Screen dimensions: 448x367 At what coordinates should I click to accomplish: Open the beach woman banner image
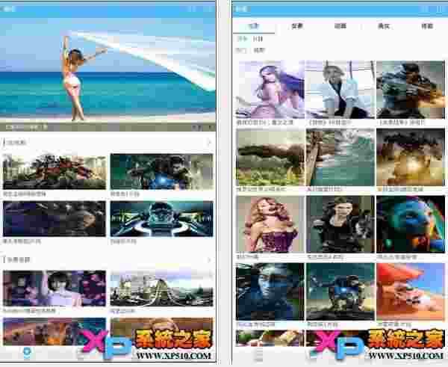tap(108, 75)
